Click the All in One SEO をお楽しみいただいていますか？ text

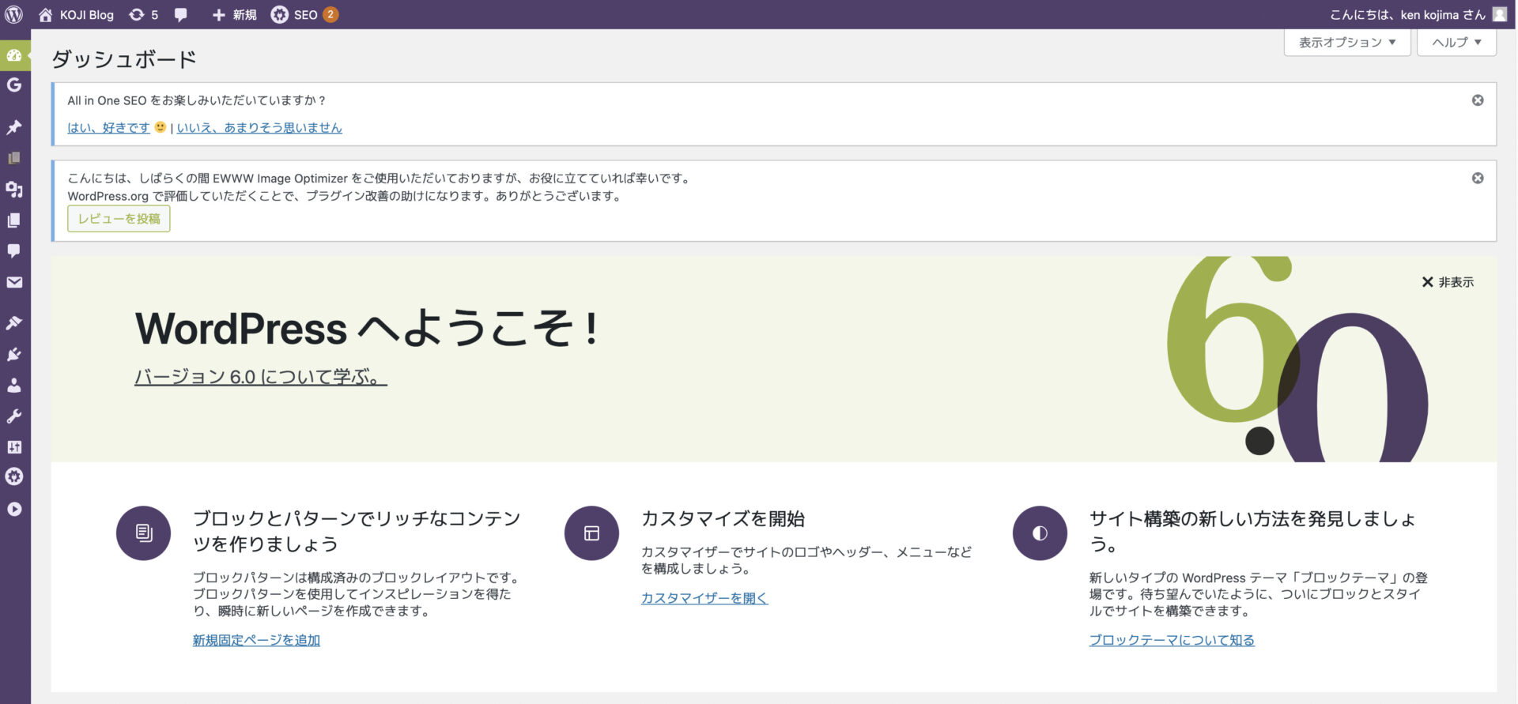(197, 100)
